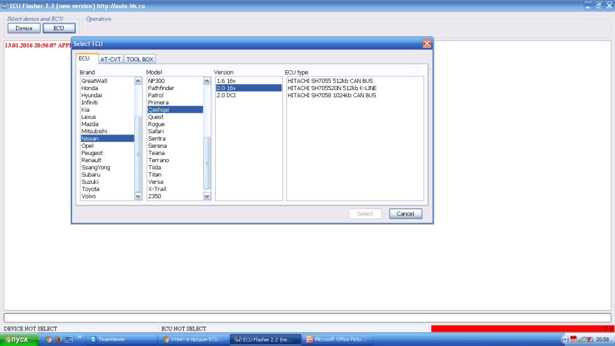Select Hyundai brand
This screenshot has height=346, width=615.
pyautogui.click(x=107, y=96)
